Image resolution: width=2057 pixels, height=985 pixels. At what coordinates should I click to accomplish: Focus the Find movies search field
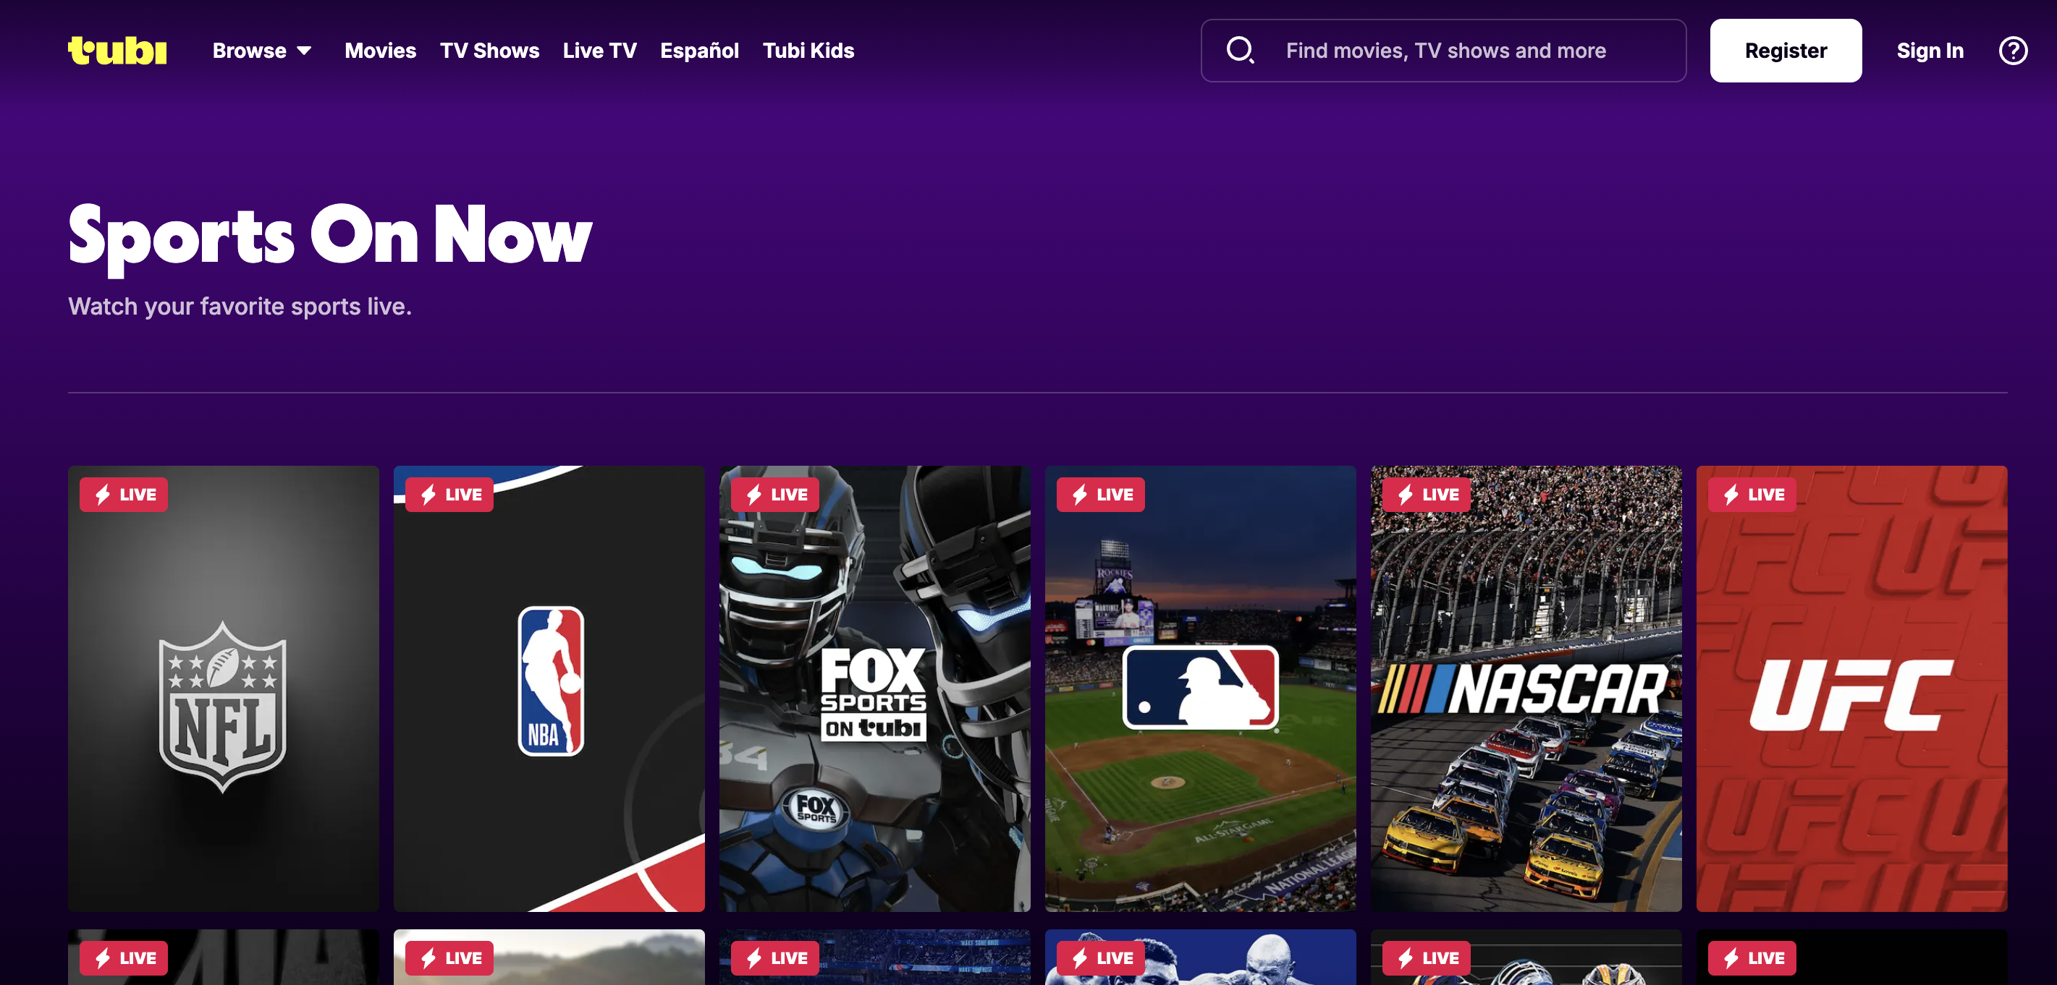pyautogui.click(x=1444, y=50)
